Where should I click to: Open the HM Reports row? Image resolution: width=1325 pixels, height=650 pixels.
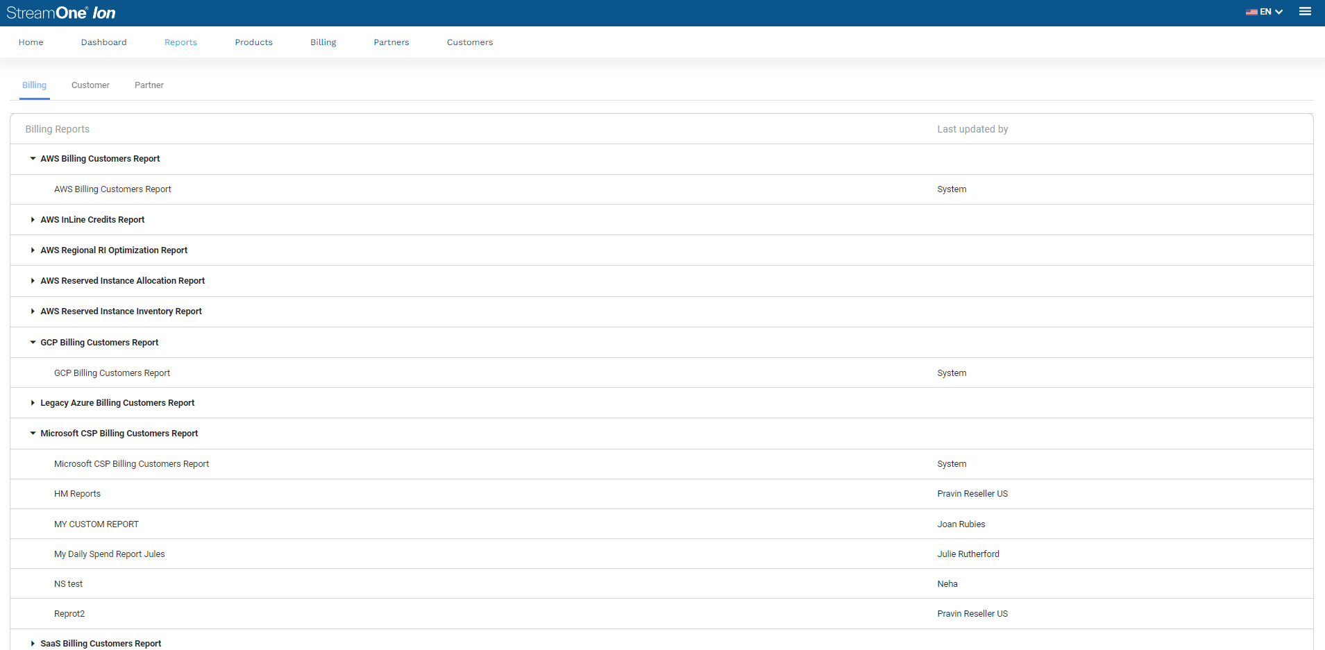(x=661, y=494)
